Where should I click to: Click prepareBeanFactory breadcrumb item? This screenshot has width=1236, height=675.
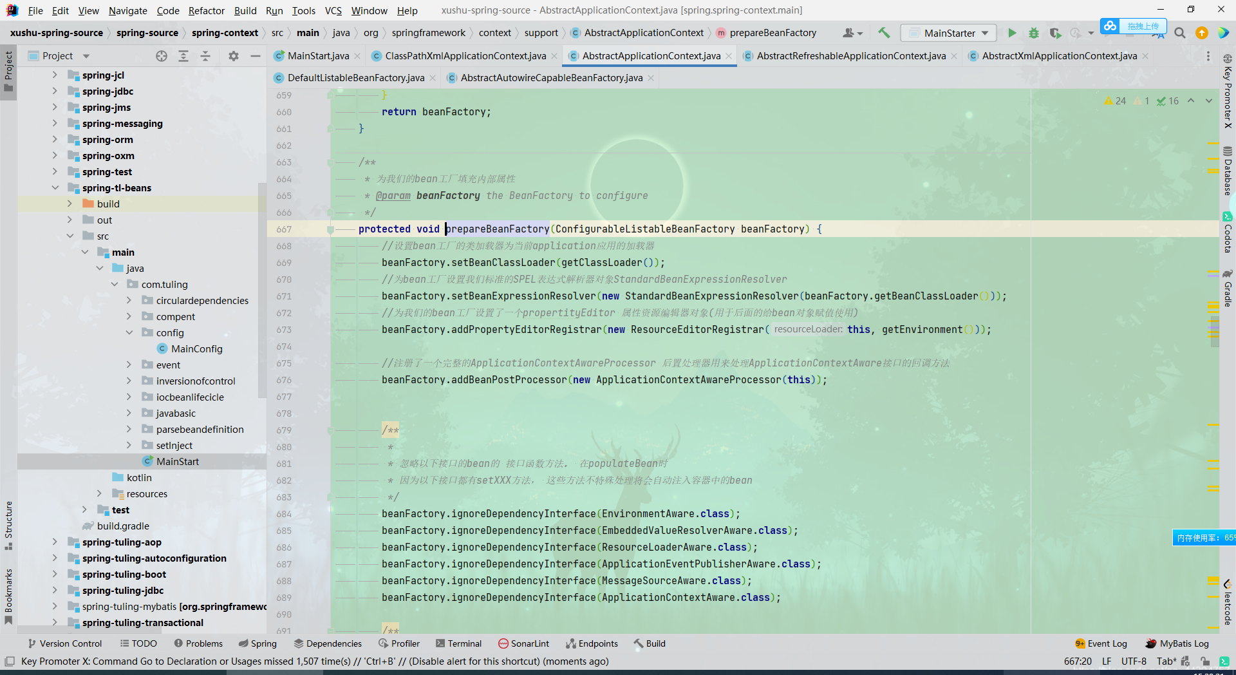tap(766, 33)
